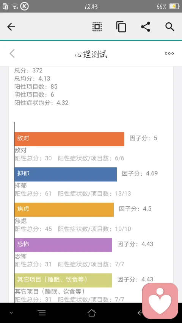This screenshot has height=323, width=182.
Task: Tap the 心理测试 page title
Action: pos(91,55)
